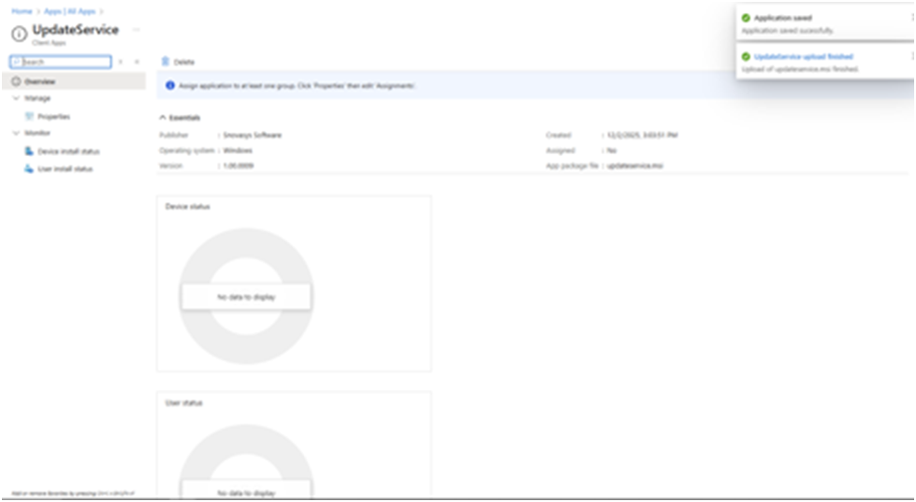Screen dimensions: 916x502
Task: Click the App package file updateservice.msi
Action: (635, 165)
